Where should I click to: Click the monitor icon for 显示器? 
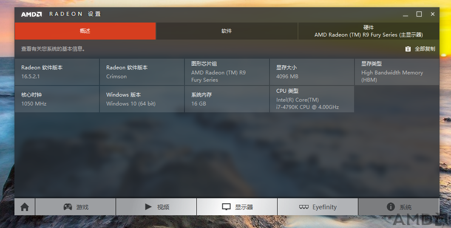pyautogui.click(x=227, y=207)
